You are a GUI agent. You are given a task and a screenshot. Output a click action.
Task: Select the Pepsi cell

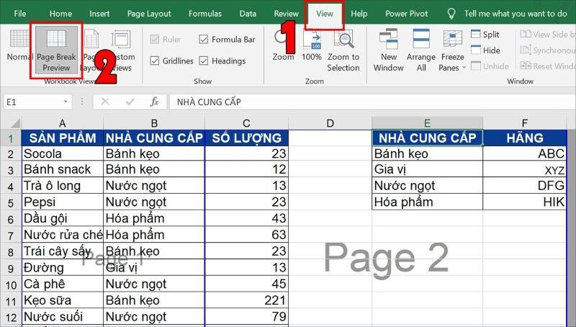click(x=63, y=202)
